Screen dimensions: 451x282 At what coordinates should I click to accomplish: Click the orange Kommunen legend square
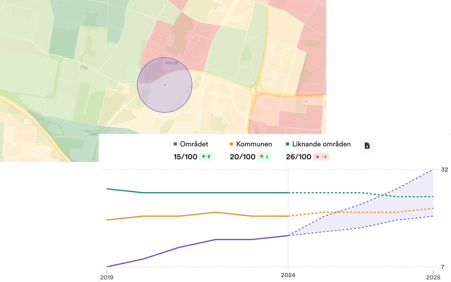point(231,144)
